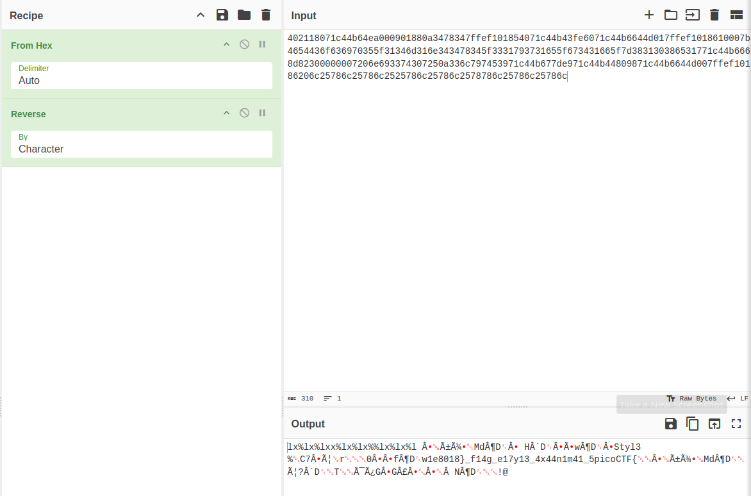Click the Recipe panel heading
The width and height of the screenshot is (751, 496).
pyautogui.click(x=26, y=15)
